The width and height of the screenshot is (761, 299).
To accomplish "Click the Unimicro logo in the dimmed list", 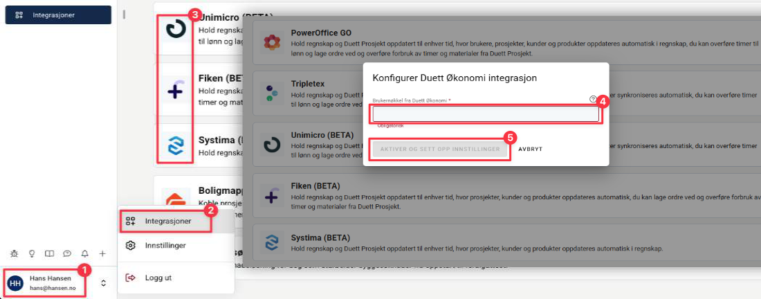I will pyautogui.click(x=273, y=145).
